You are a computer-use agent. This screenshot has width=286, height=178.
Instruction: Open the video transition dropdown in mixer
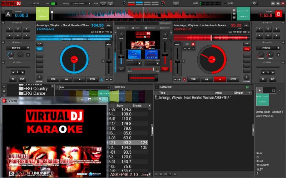[134, 64]
